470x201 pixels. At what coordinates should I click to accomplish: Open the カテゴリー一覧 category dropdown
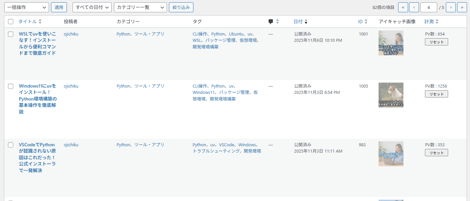click(140, 7)
